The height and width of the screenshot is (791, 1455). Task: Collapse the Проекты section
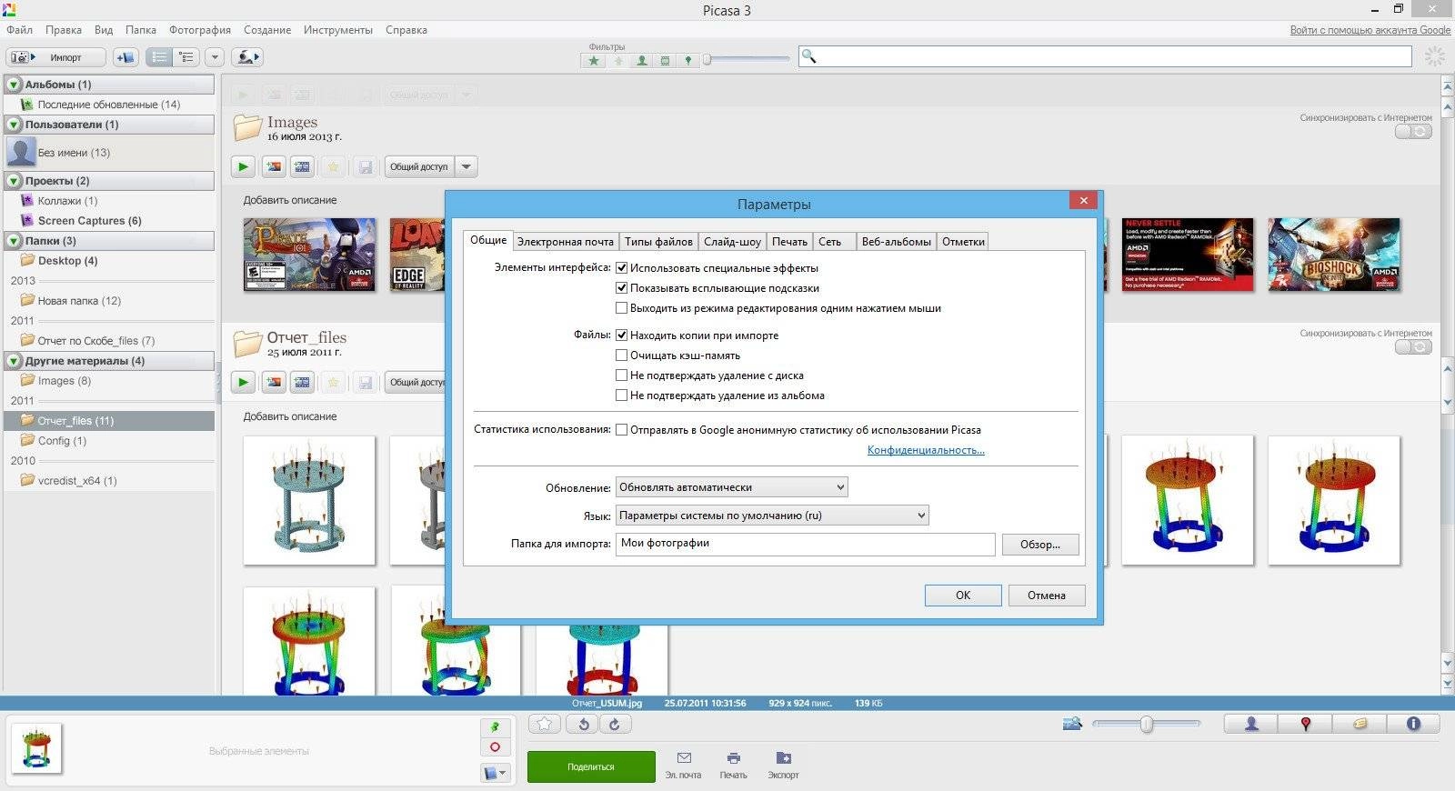click(14, 181)
